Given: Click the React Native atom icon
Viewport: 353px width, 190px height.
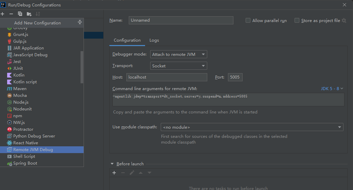Looking at the screenshot, I should click(x=9, y=143).
